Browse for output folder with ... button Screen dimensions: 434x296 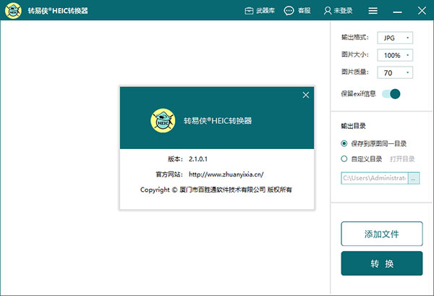pyautogui.click(x=414, y=178)
